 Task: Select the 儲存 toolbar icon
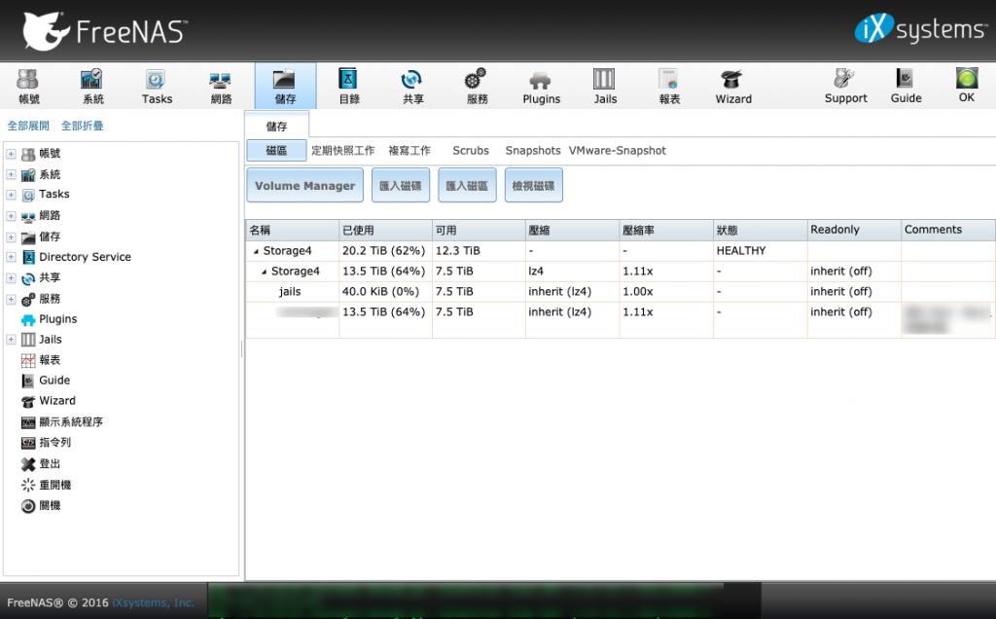point(285,86)
